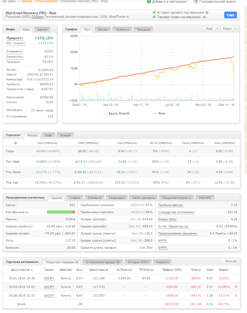Select the Продолжительность tab

(x=176, y=198)
